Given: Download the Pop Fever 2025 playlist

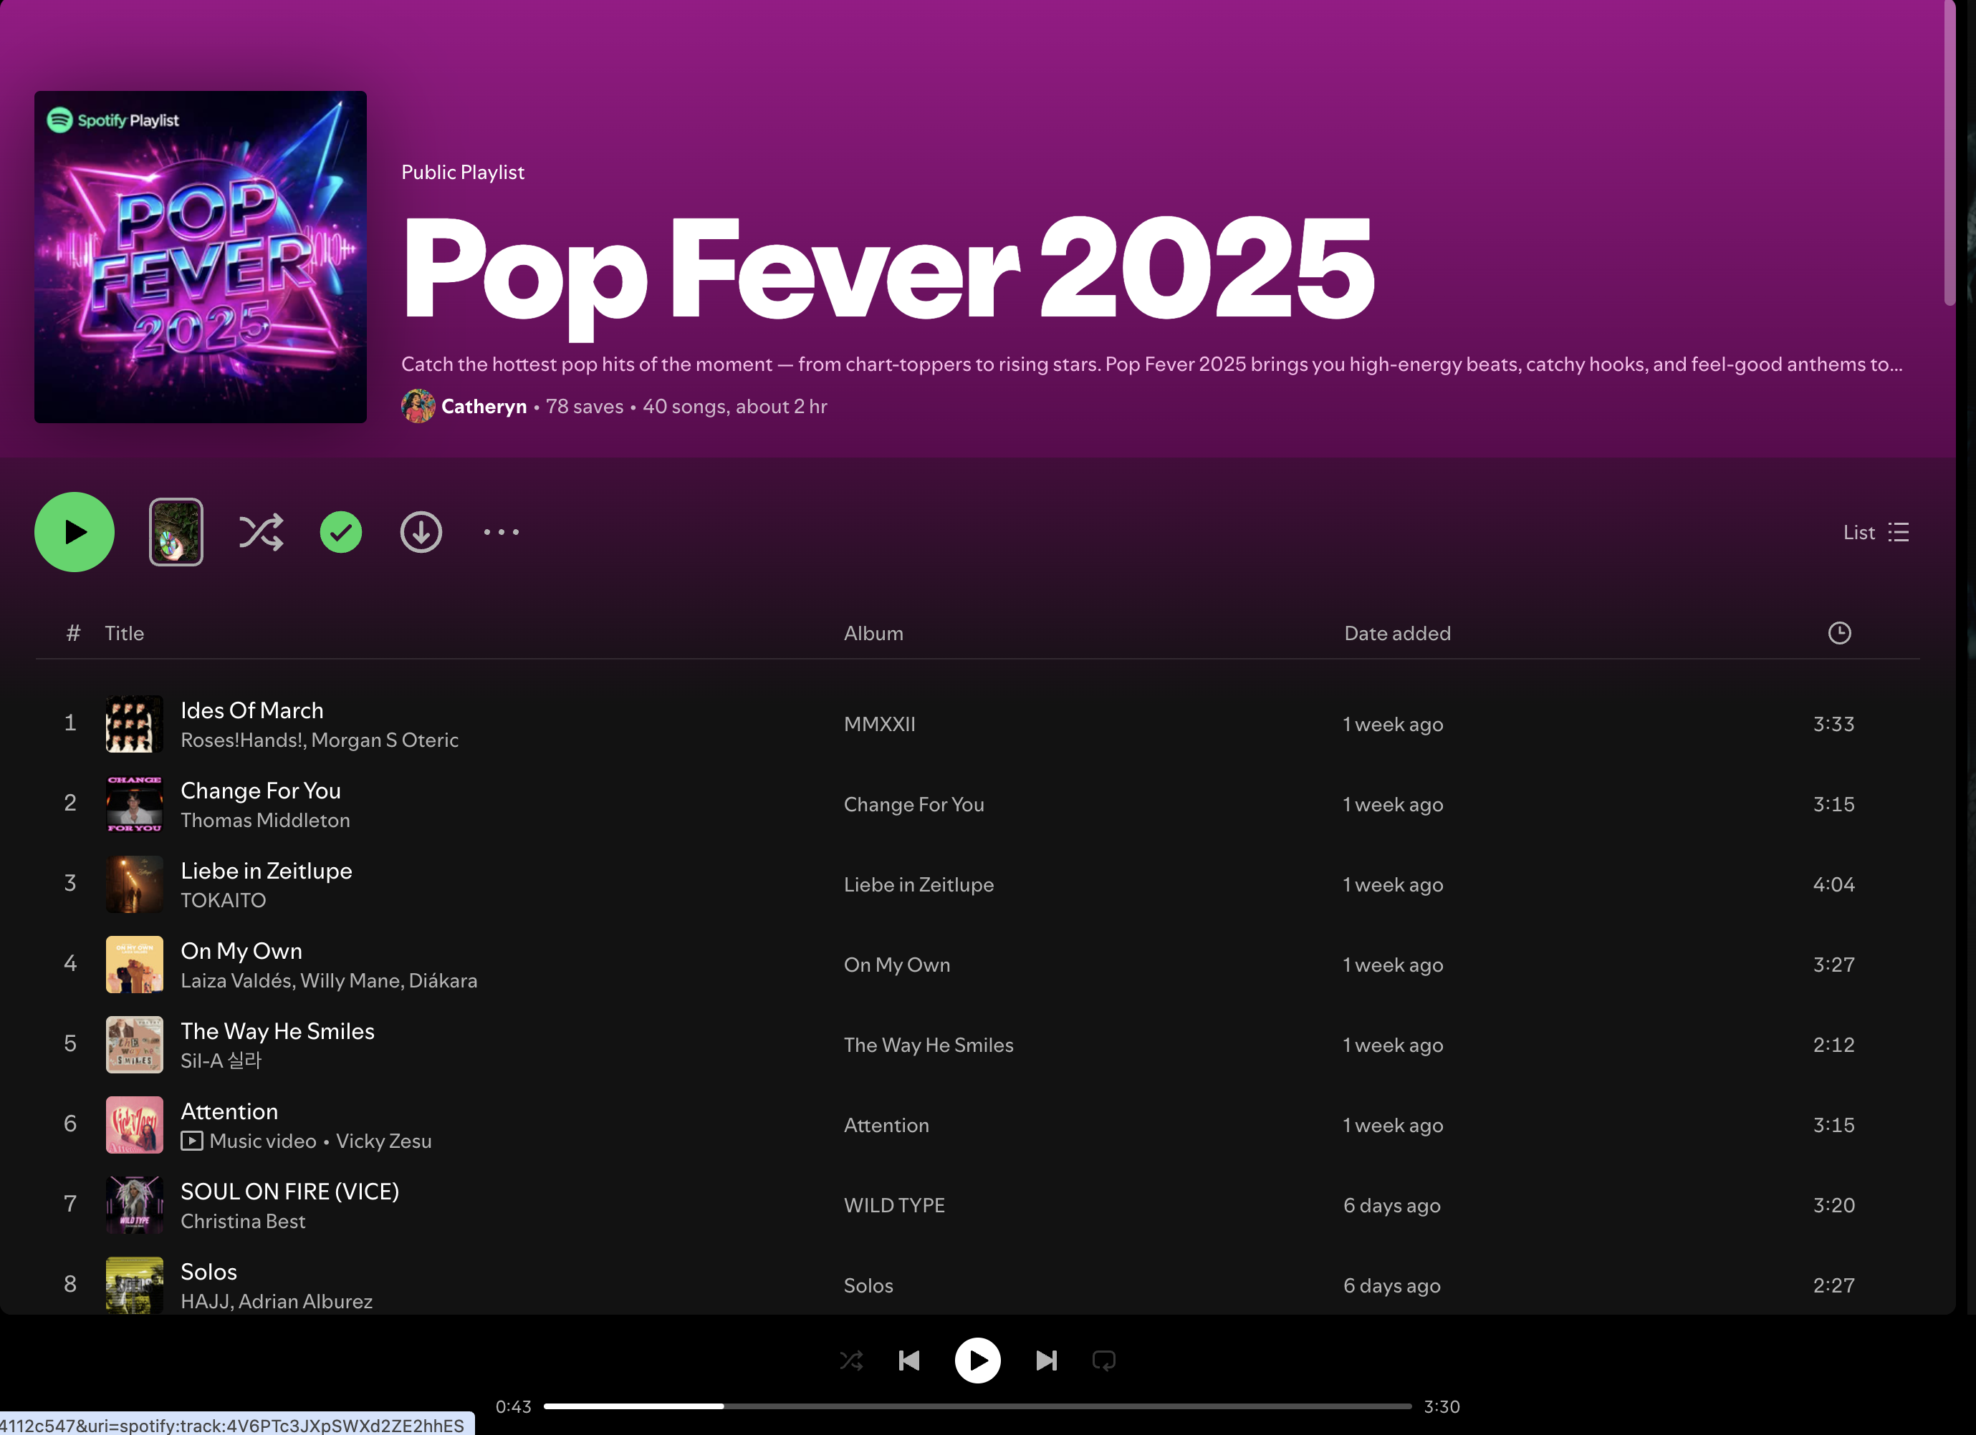Looking at the screenshot, I should [x=421, y=532].
